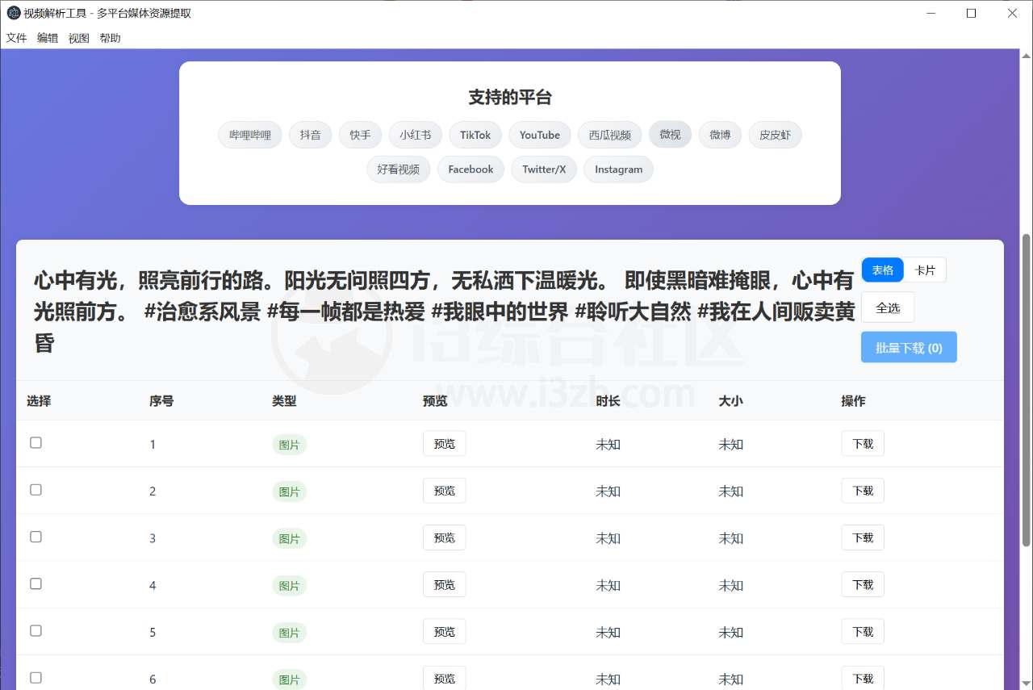Image resolution: width=1033 pixels, height=690 pixels.
Task: Check the row 3 selection checkbox
Action: pos(36,536)
